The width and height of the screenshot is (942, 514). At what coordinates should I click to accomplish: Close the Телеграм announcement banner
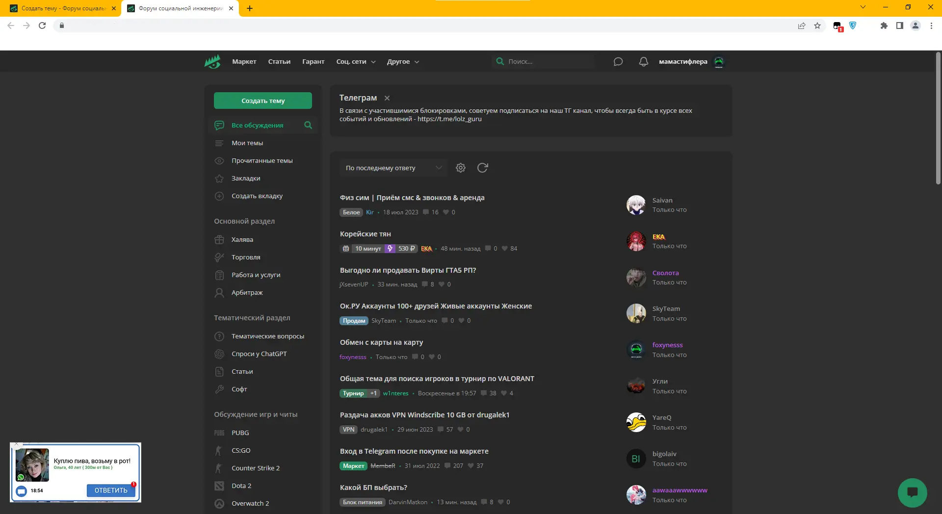coord(387,98)
